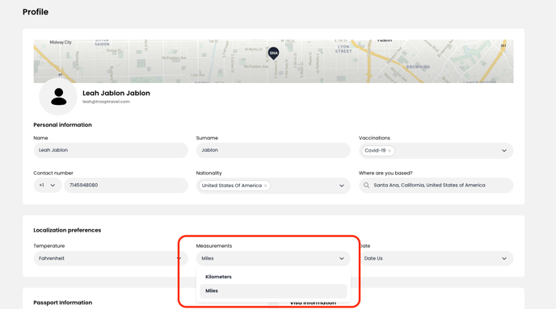Open the Temperature Fahrenheit dropdown
Image resolution: width=556 pixels, height=309 pixels.
(110, 258)
